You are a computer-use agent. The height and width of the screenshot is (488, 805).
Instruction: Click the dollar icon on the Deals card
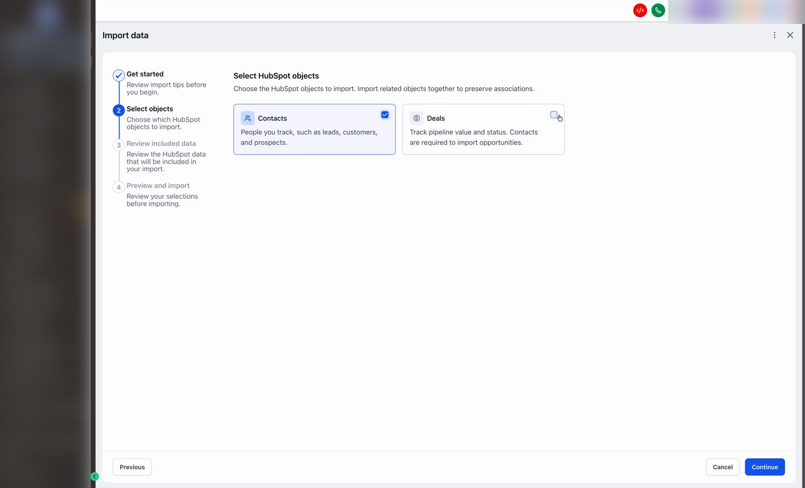[416, 118]
